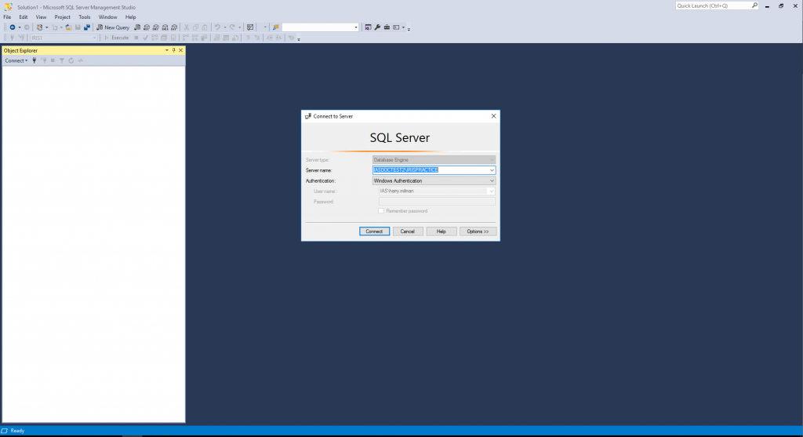Image resolution: width=803 pixels, height=437 pixels.
Task: Click the Save disk icon in toolbar
Action: pyautogui.click(x=78, y=27)
